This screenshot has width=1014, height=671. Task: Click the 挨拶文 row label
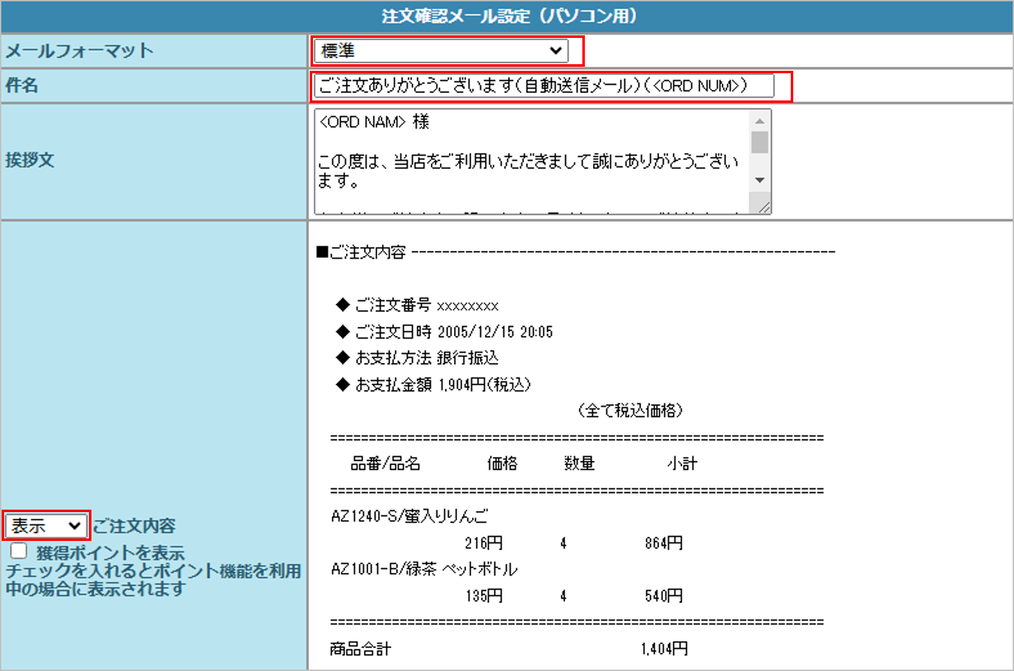30,160
